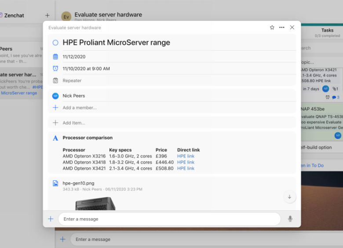The height and width of the screenshot is (248, 343).
Task: Preview the hpe-gen10 server image thumbnail
Action: point(95,204)
